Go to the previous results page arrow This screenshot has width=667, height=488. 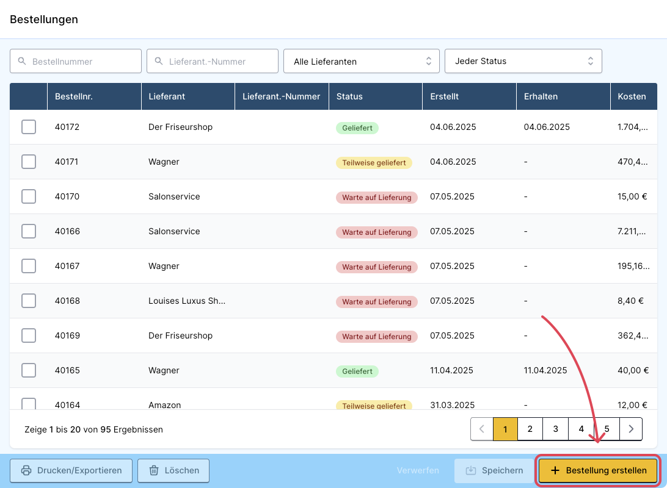tap(482, 429)
